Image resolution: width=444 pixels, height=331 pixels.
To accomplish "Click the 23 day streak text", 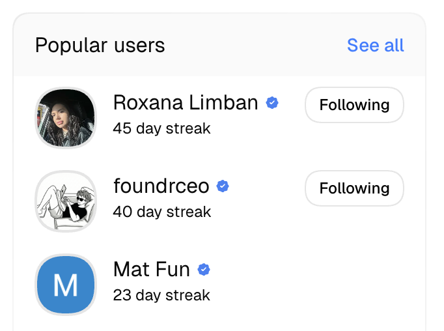I will coord(161,295).
